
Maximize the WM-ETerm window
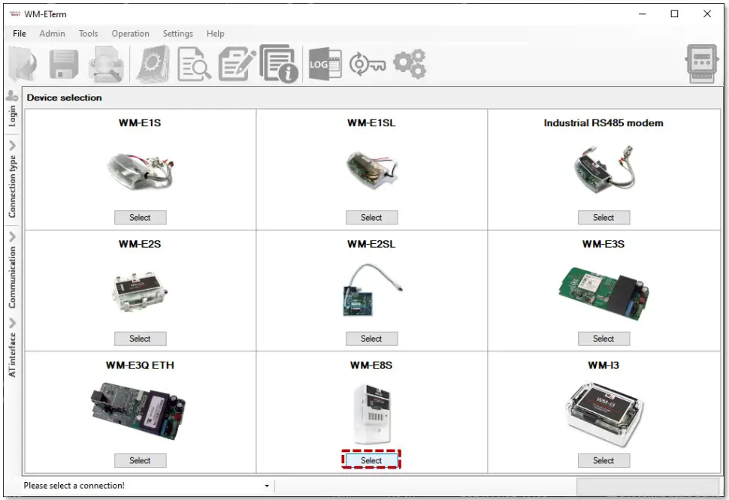(x=674, y=14)
